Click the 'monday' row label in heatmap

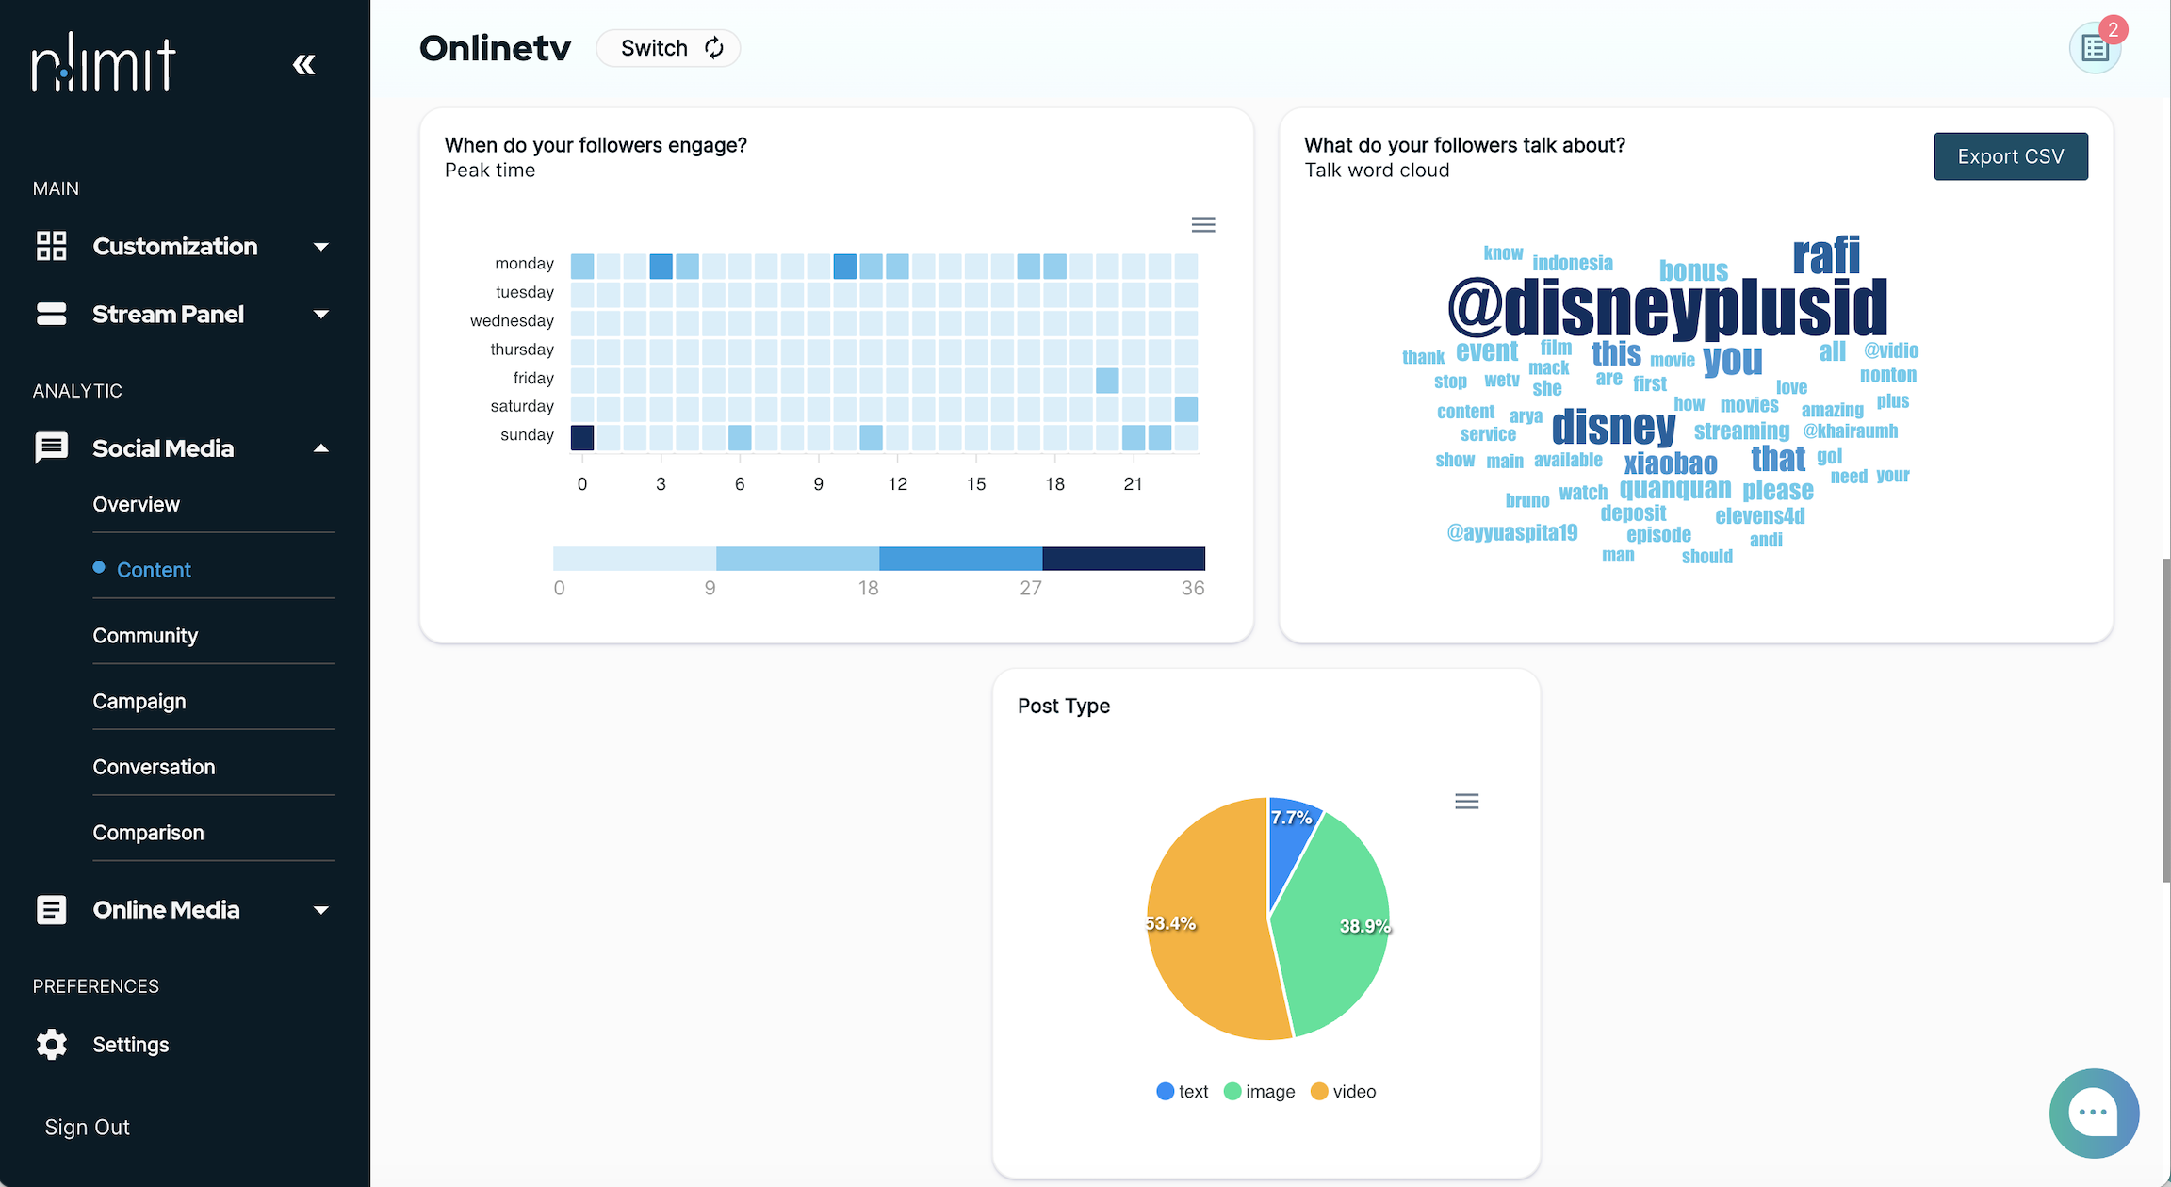(x=525, y=264)
